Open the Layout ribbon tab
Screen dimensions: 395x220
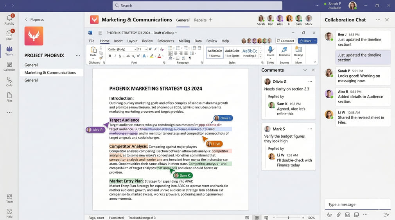click(x=132, y=41)
